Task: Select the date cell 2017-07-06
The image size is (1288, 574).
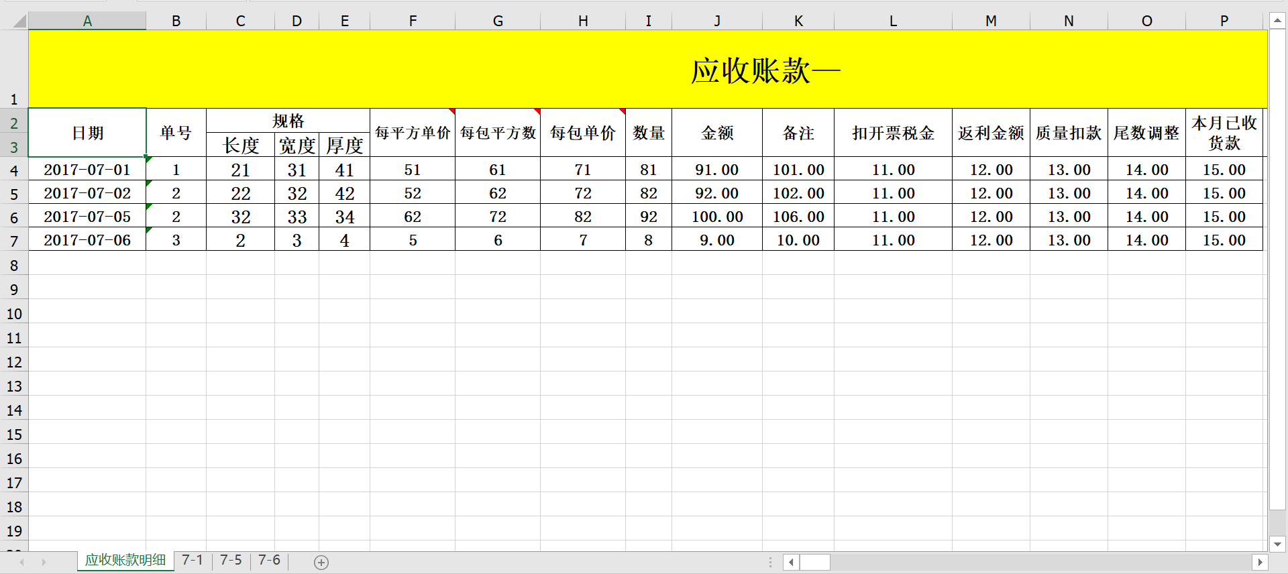Action: pyautogui.click(x=87, y=239)
